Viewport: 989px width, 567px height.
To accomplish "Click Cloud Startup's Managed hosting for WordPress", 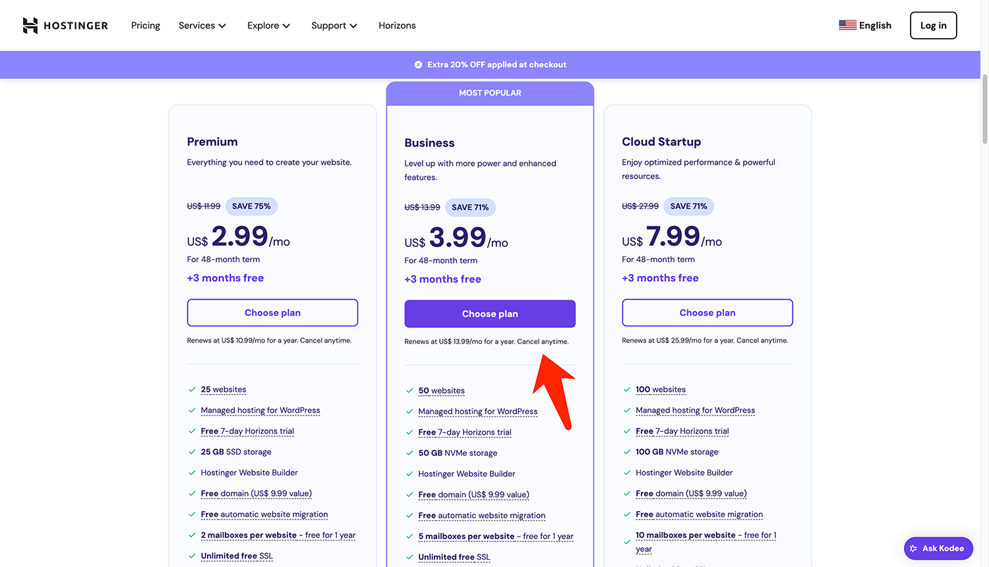I will (696, 410).
